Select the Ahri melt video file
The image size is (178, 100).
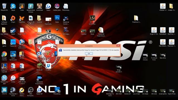coord(119,92)
